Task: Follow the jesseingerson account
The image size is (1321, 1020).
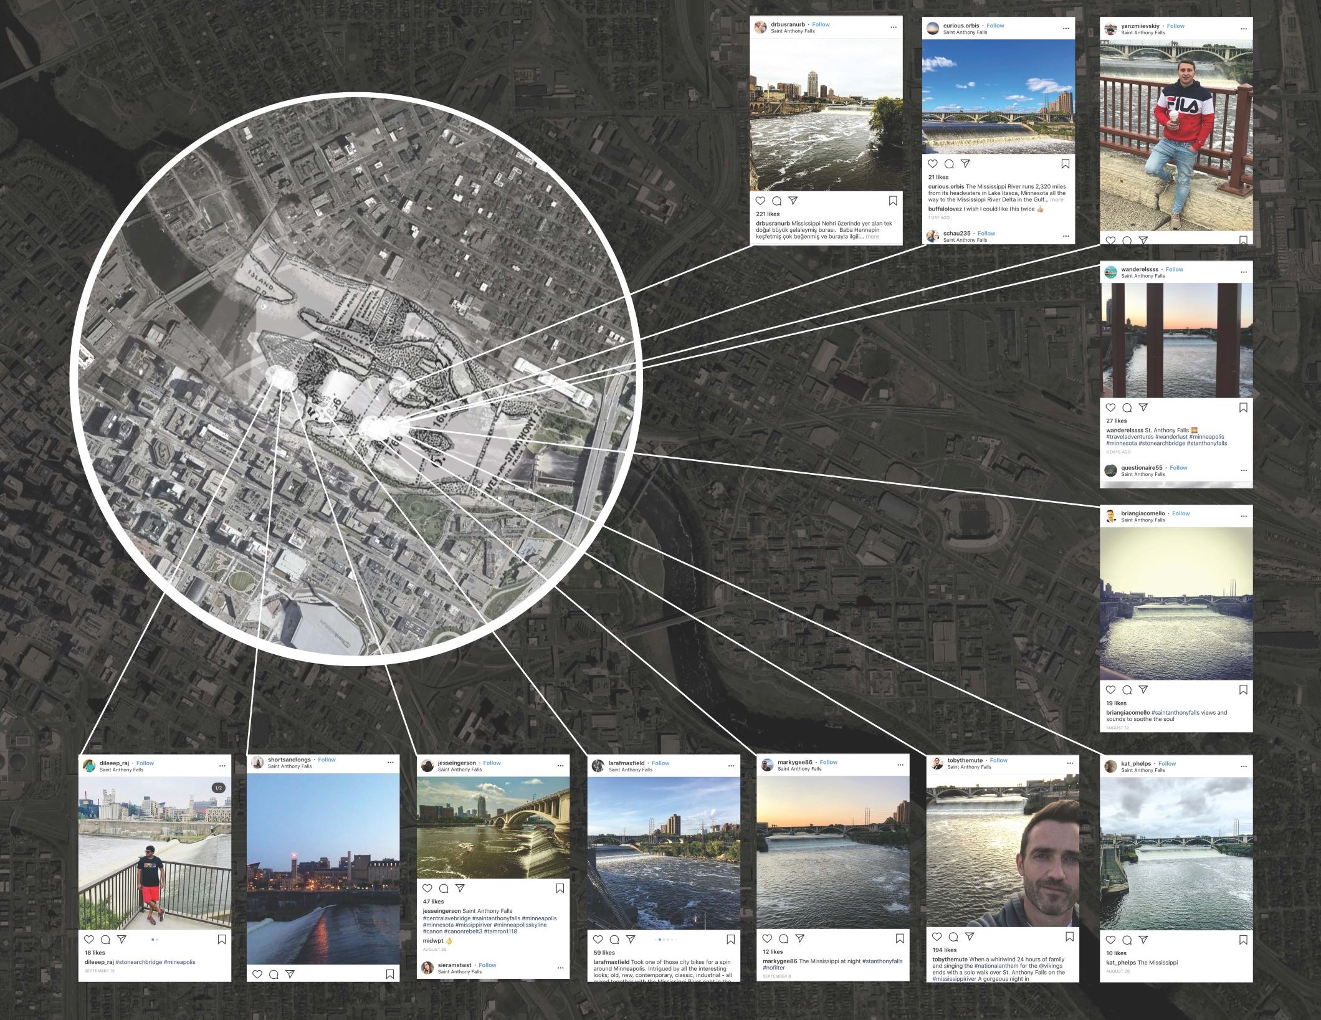Action: pos(492,763)
